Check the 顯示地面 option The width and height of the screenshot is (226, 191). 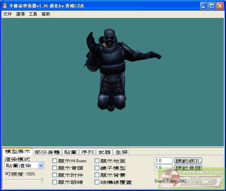tap(97, 161)
